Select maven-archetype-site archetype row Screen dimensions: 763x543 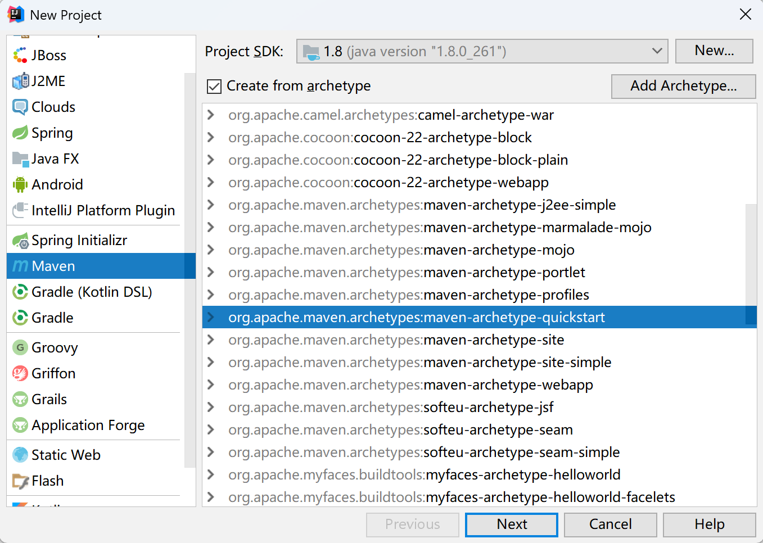coord(479,340)
